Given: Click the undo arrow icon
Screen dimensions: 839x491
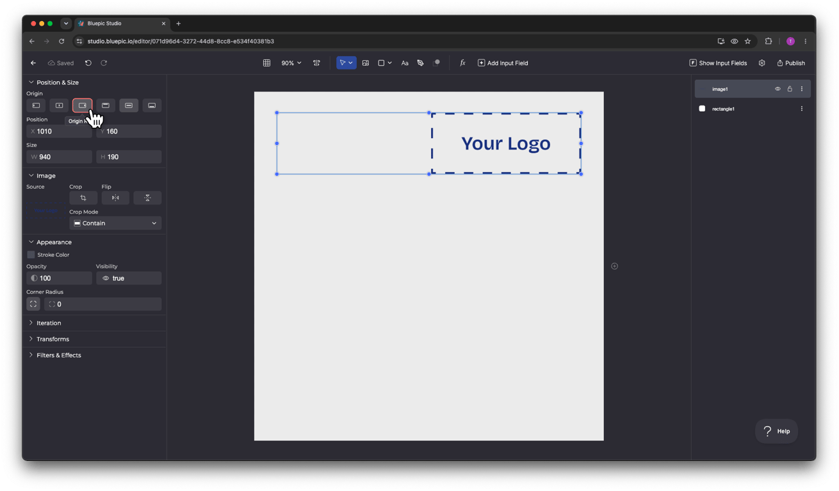Looking at the screenshot, I should 88,63.
